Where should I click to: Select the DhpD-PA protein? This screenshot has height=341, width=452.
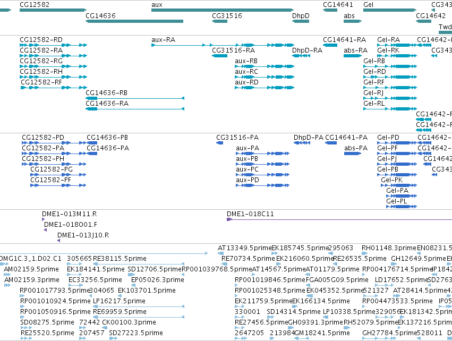[302, 143]
